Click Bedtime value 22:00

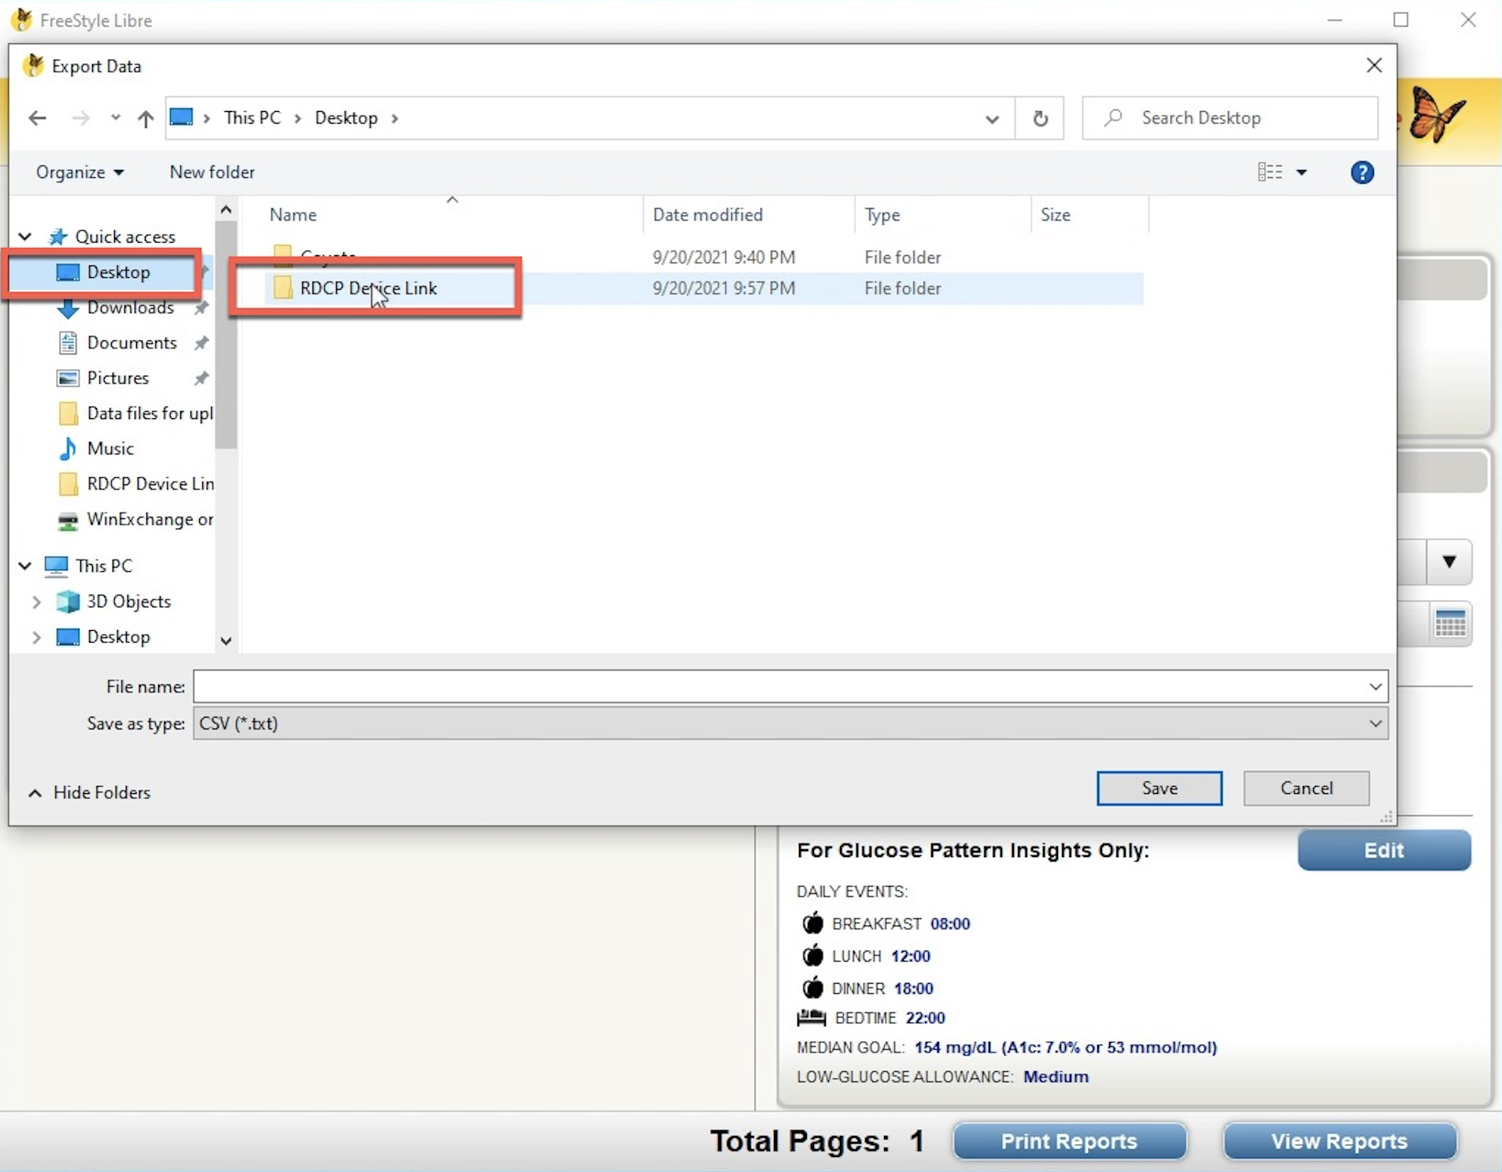click(925, 1018)
